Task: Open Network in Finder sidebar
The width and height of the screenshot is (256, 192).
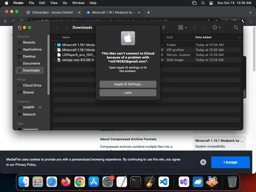Action: pyautogui.click(x=29, y=114)
